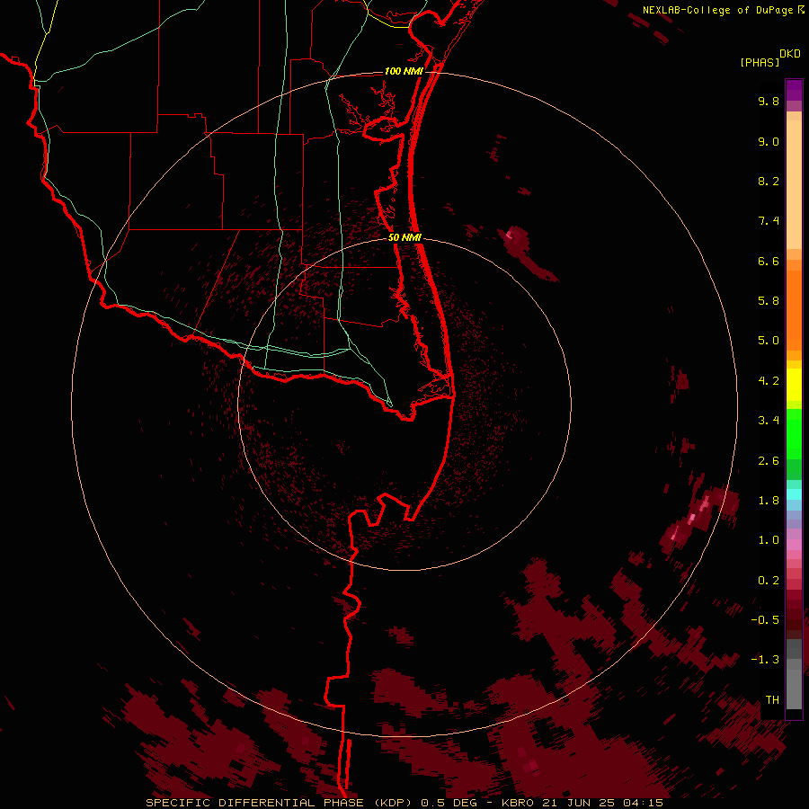Viewport: 809px width, 809px height.
Task: Click the 0.5 DEG elevation text in caption
Action: coord(450,803)
